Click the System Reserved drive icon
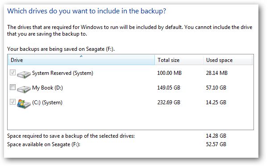Screen dimensions: 270x168 click(x=24, y=74)
